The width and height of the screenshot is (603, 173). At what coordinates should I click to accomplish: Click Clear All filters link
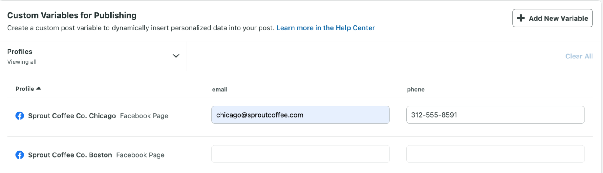point(579,56)
